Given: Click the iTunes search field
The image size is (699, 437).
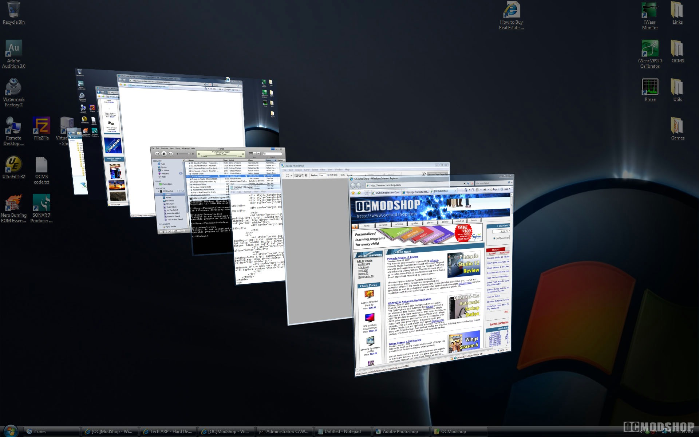Looking at the screenshot, I should [272, 154].
